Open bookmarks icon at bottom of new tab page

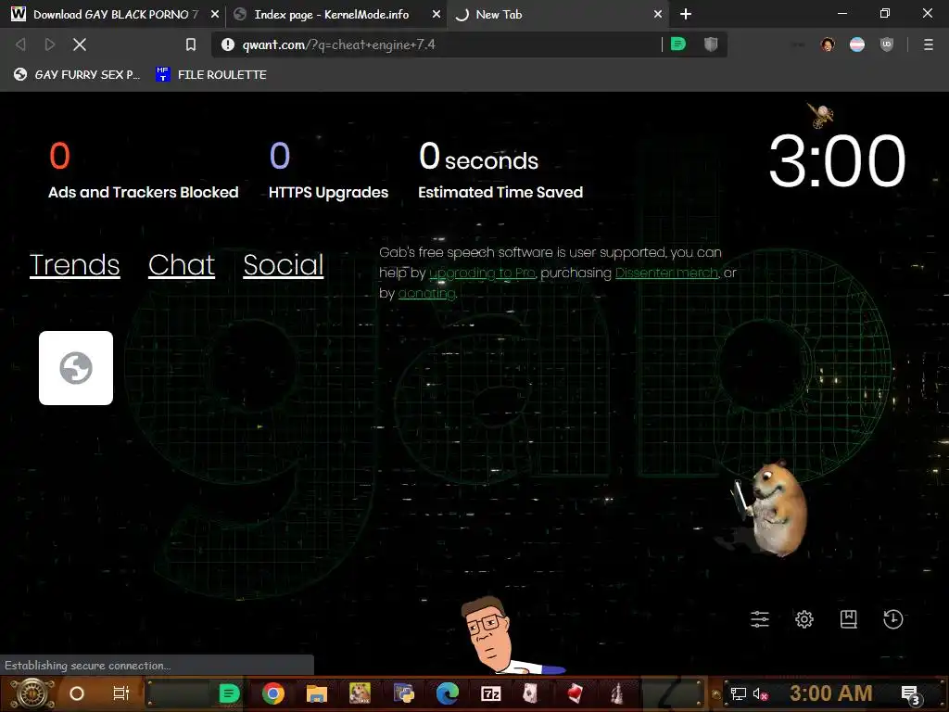[x=849, y=618]
